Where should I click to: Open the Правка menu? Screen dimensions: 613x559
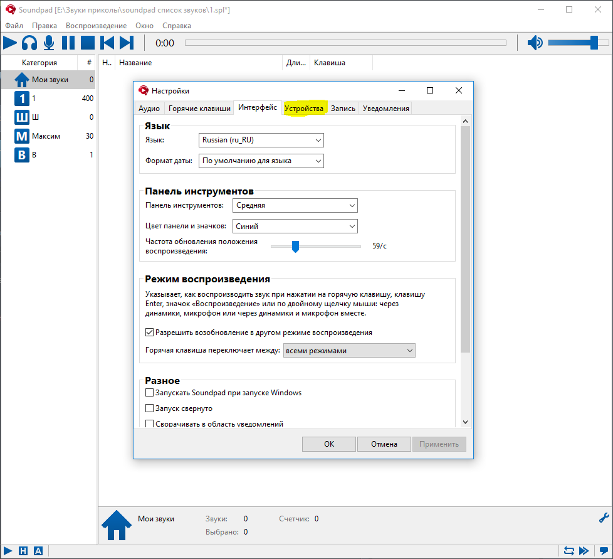click(x=44, y=26)
